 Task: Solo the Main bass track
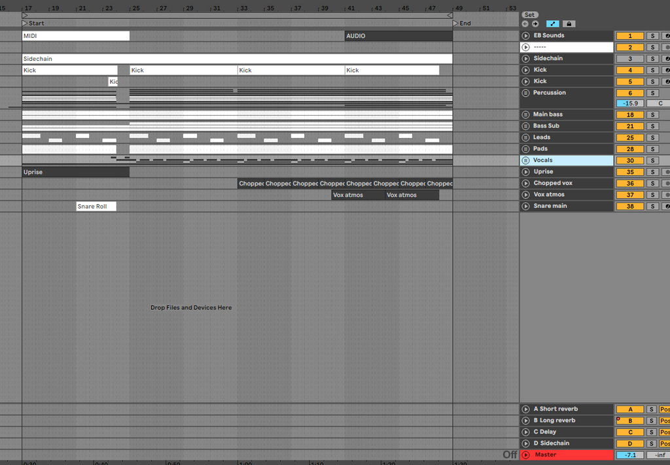point(652,114)
